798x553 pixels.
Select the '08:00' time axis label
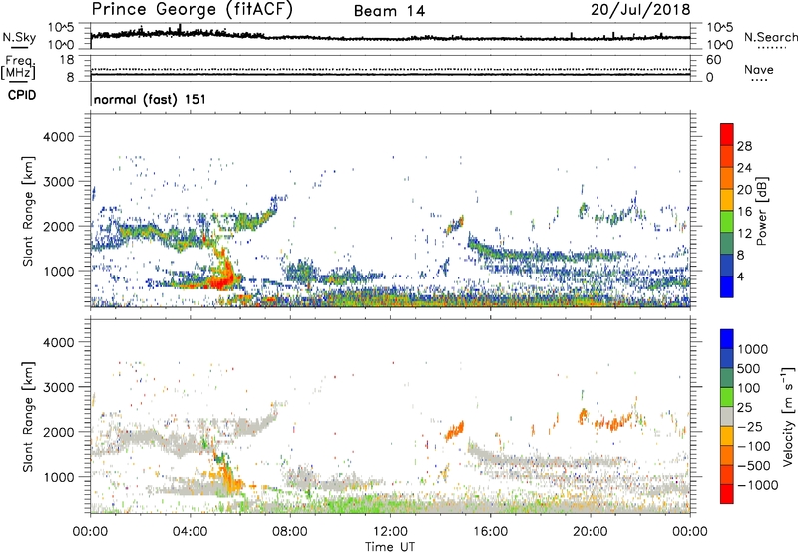pos(289,532)
